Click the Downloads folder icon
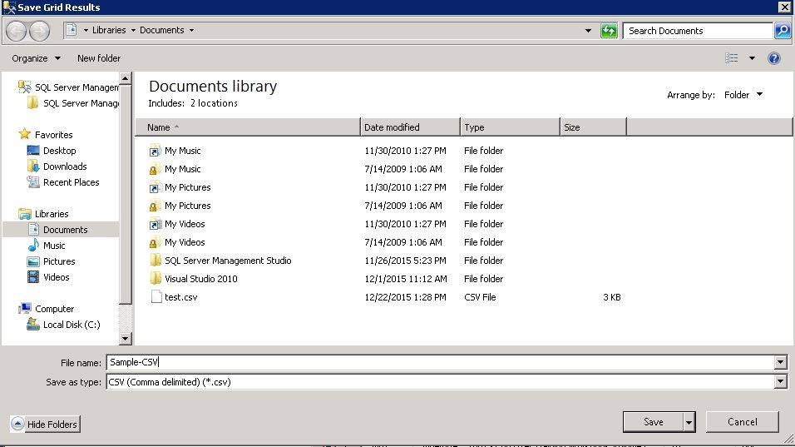The height and width of the screenshot is (447, 795). click(33, 166)
